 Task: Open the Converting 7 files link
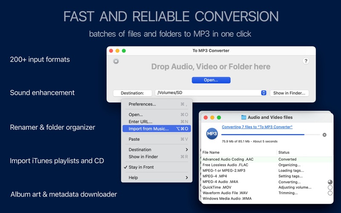[x=257, y=127]
